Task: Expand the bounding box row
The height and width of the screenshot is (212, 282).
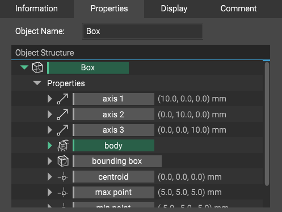Action: 50,161
